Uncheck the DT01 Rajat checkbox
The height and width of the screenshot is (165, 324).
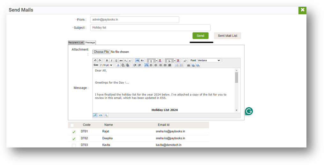(x=74, y=132)
